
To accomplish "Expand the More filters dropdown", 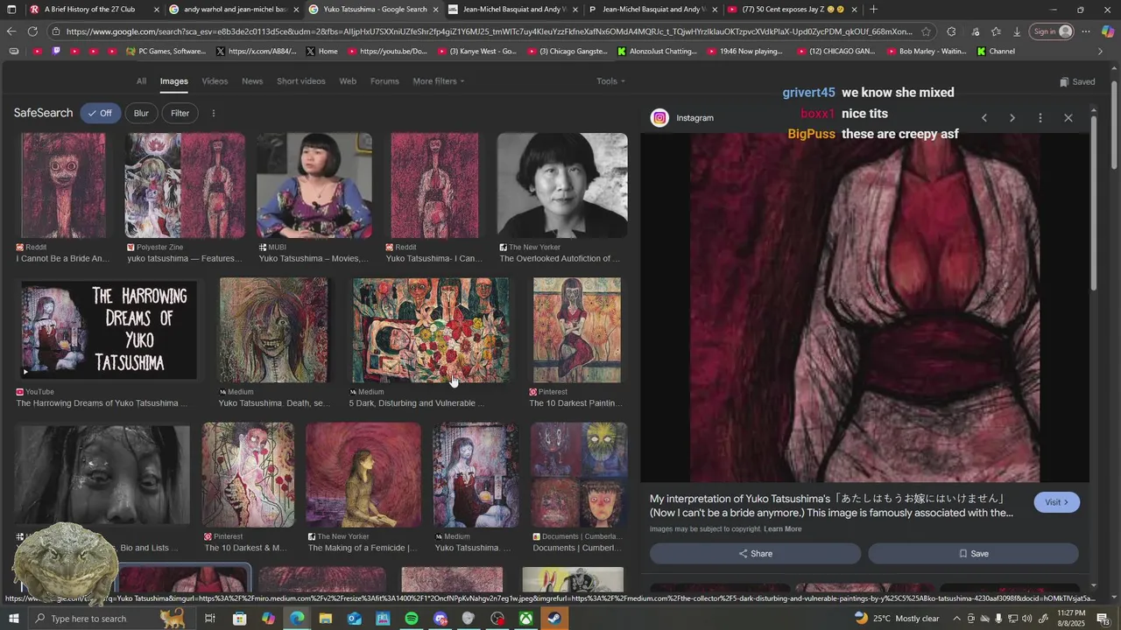I will (x=439, y=81).
